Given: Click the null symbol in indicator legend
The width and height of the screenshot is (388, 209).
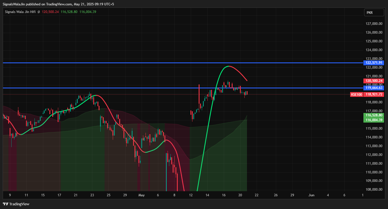Looking at the screenshot, I should tap(39, 12).
